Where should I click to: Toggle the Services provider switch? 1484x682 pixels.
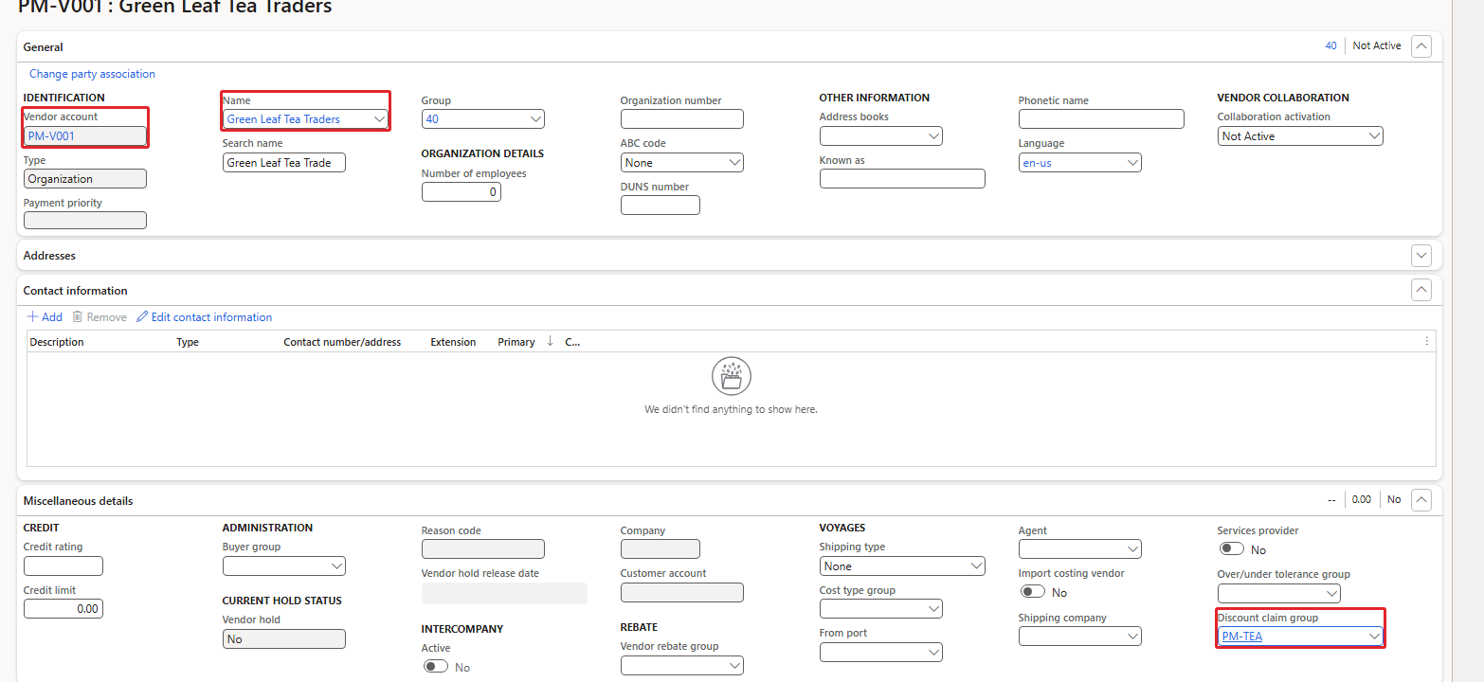point(1231,549)
